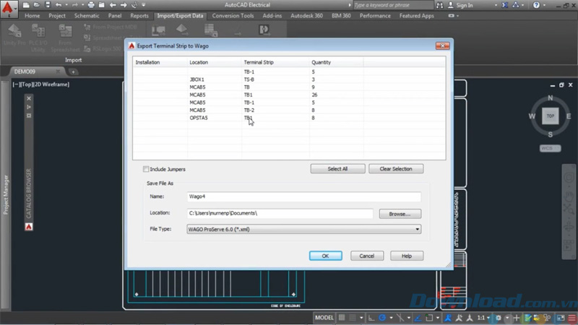Click the Select All button
The width and height of the screenshot is (578, 325).
337,169
